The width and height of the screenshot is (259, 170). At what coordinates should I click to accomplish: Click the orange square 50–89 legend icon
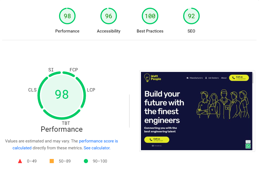point(52,161)
